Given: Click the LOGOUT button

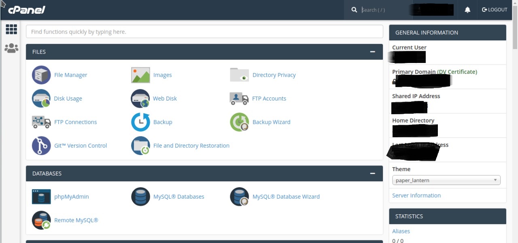Looking at the screenshot, I should click(495, 10).
